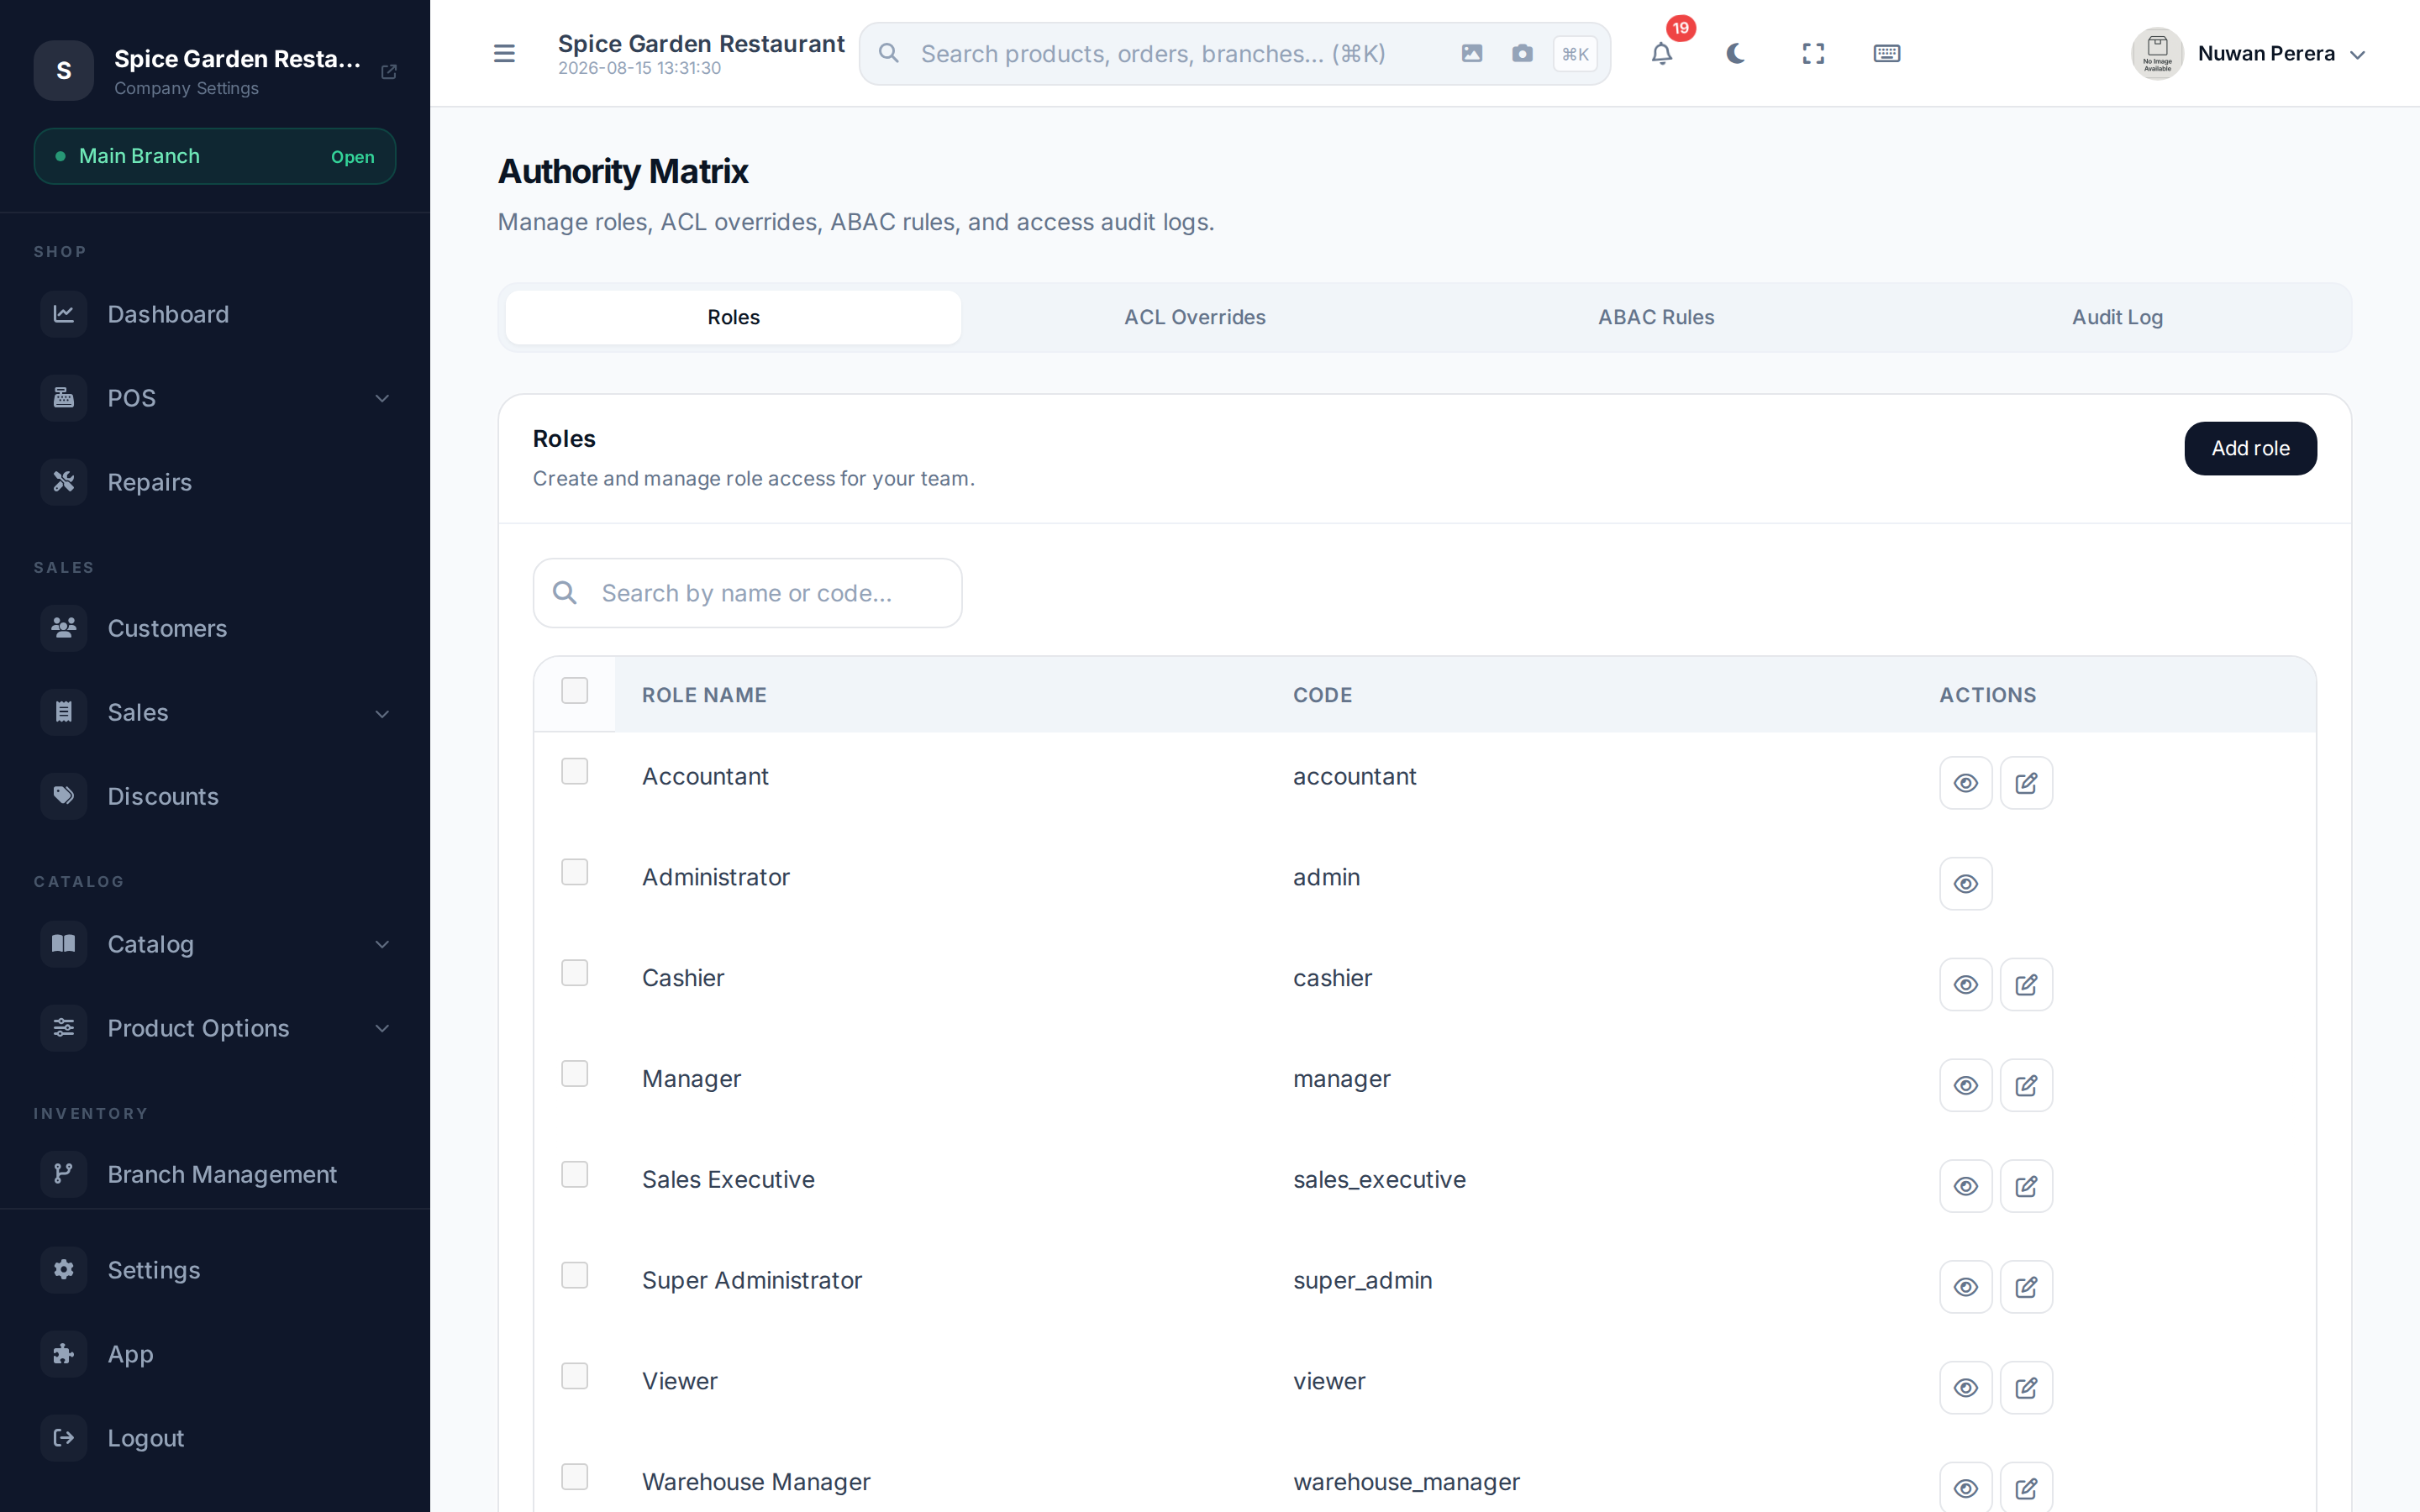The width and height of the screenshot is (2420, 1512).
Task: Expand the Sales sidebar menu
Action: point(215,713)
